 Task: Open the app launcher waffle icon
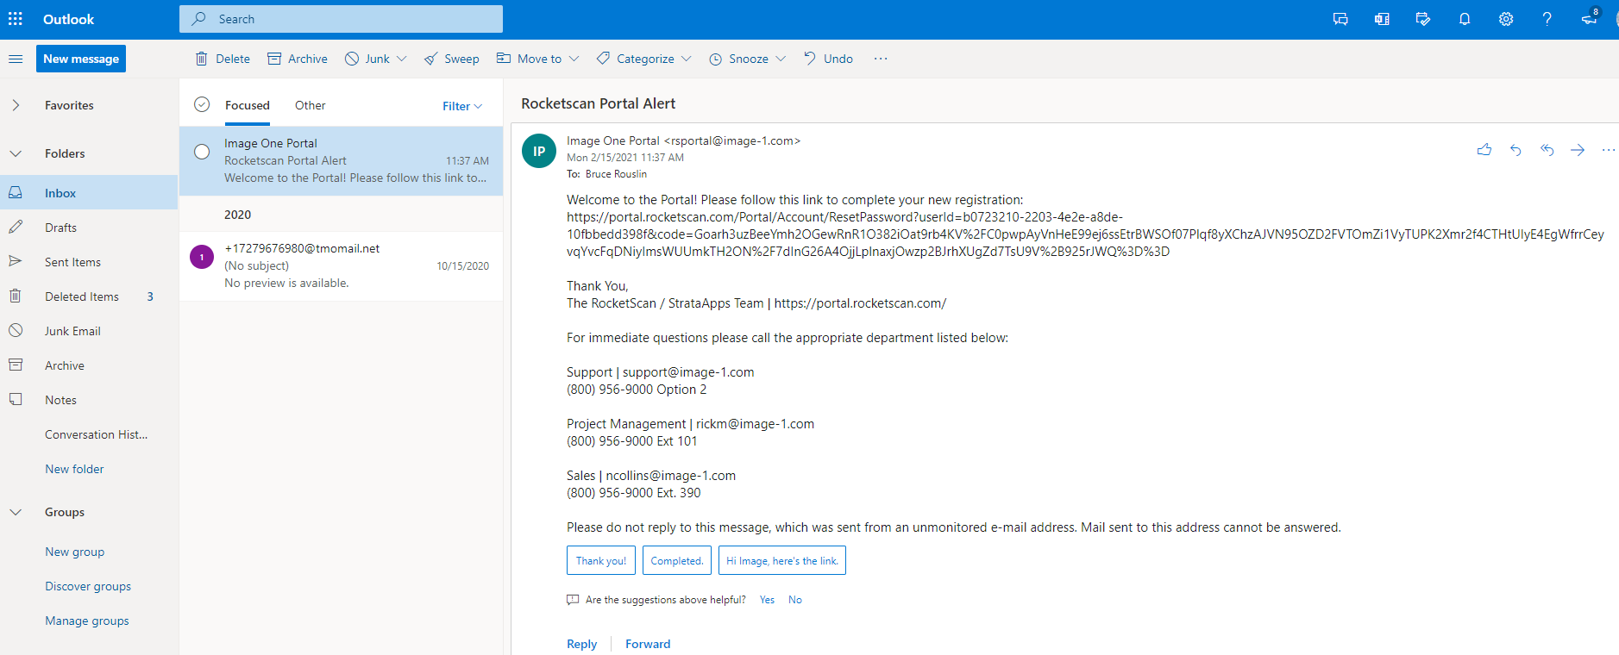click(x=16, y=19)
